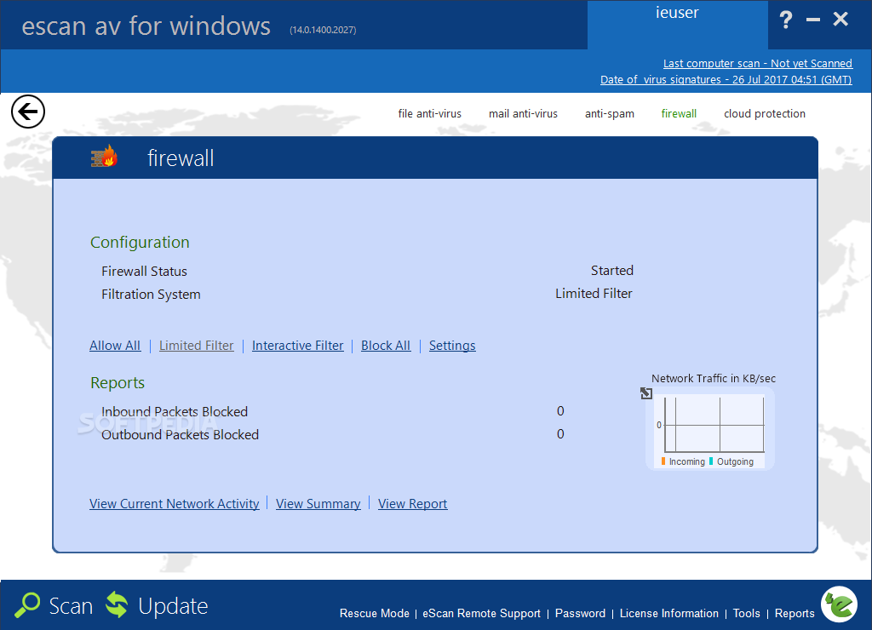View Current Network Activity
The image size is (872, 630).
coord(174,504)
